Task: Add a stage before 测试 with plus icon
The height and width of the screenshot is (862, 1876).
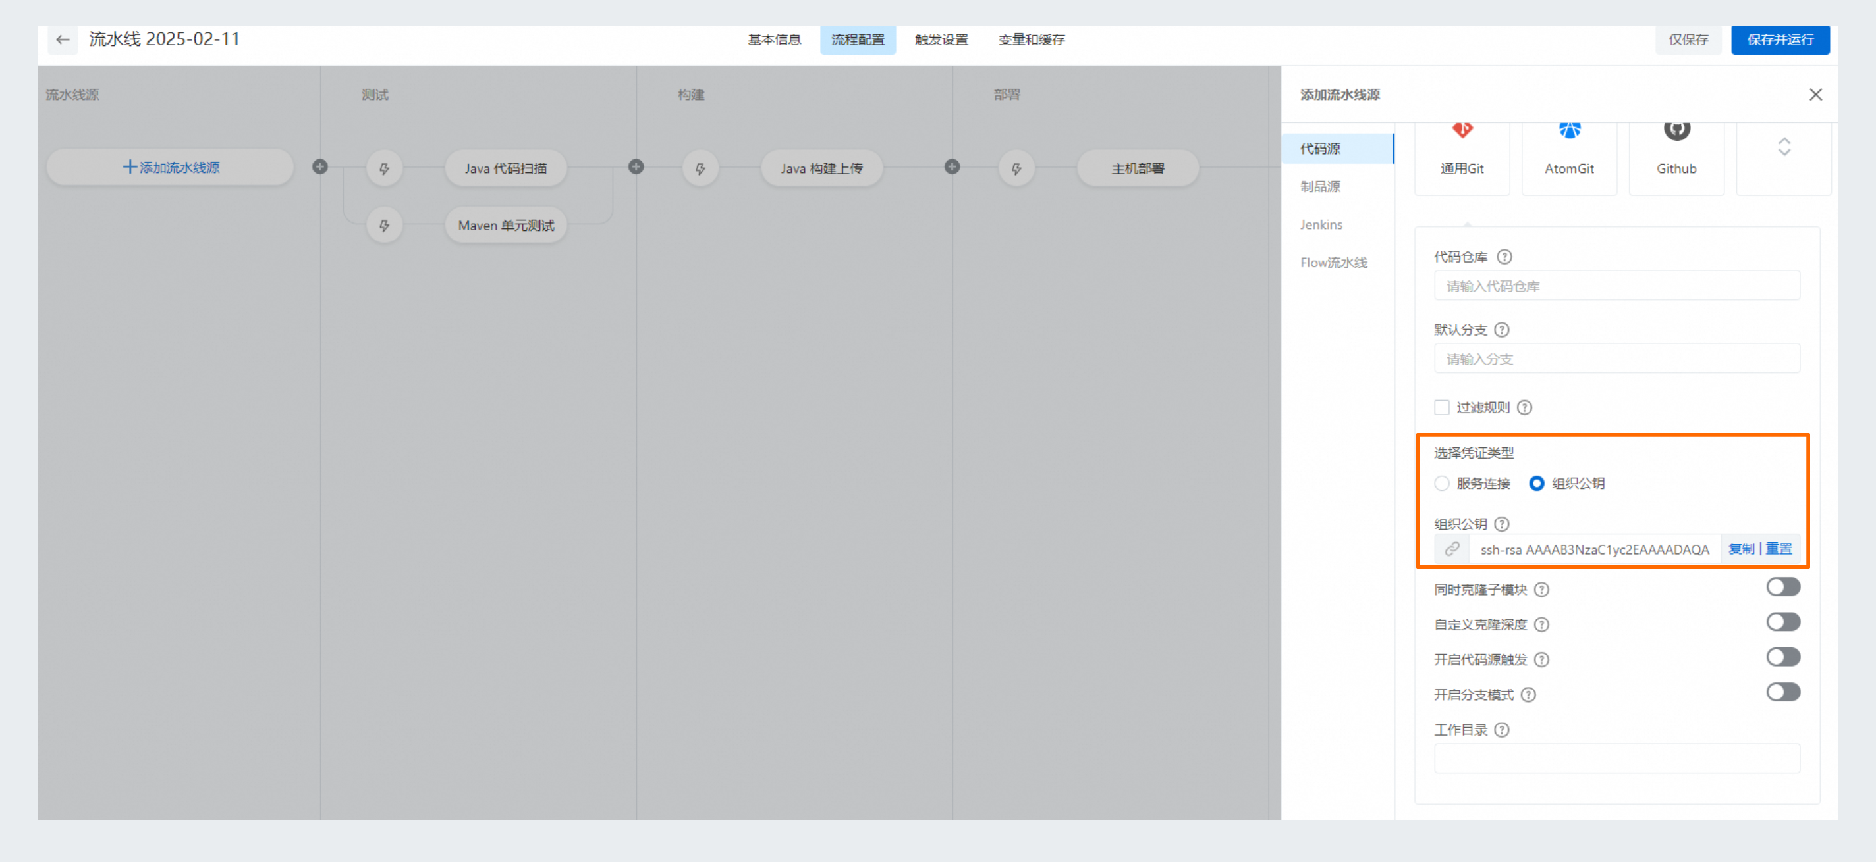Action: (x=319, y=167)
